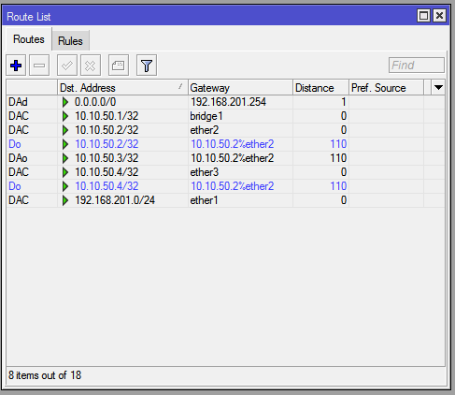
Task: Click the green arrow beside 192.168.201.0/24
Action: coord(65,200)
